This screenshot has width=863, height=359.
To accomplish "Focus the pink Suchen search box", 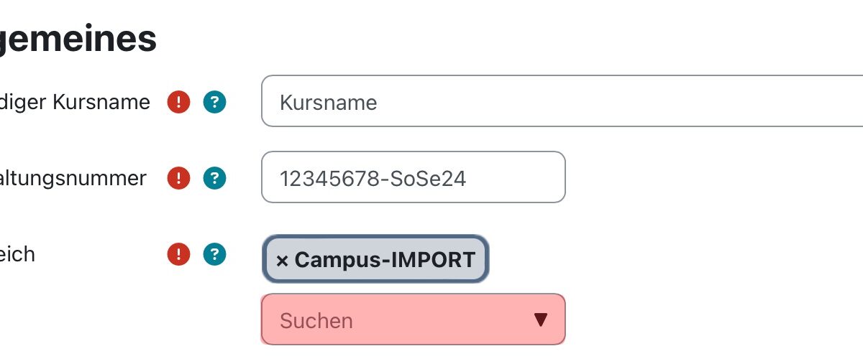I will pyautogui.click(x=414, y=319).
